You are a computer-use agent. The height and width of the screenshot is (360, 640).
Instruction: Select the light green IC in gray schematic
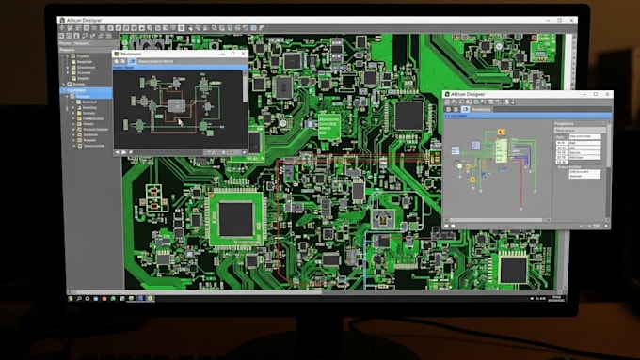(x=502, y=150)
